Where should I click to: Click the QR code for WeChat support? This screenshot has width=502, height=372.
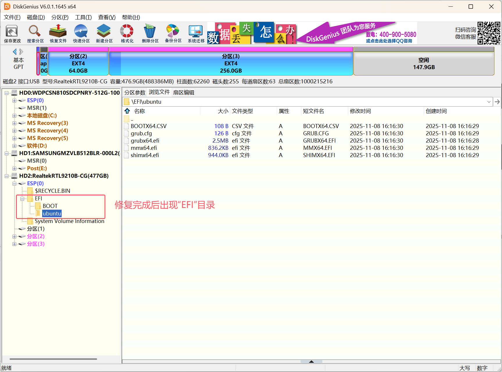pyautogui.click(x=489, y=33)
